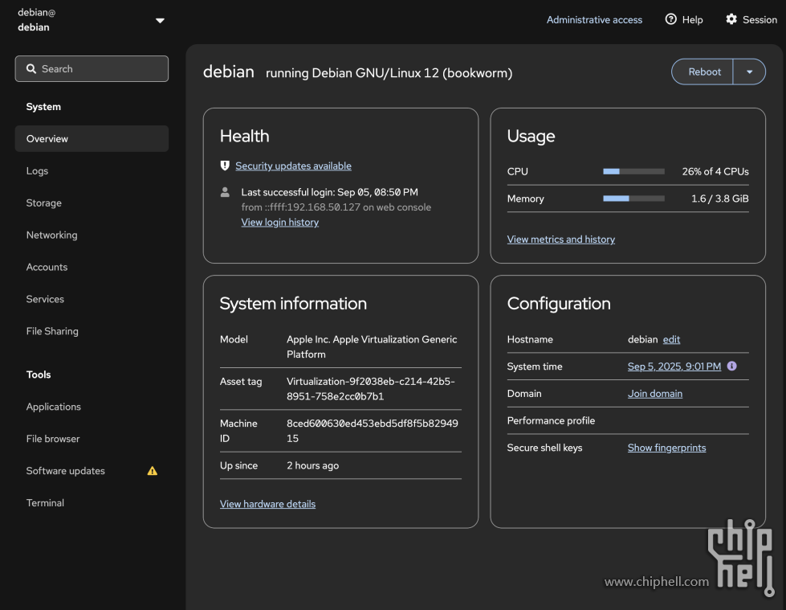Click the system time Sep 5, 2025 link
This screenshot has width=786, height=610.
click(x=674, y=366)
